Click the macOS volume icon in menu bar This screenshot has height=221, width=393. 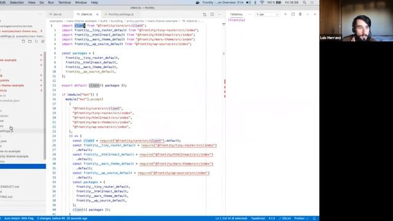pyautogui.click(x=248, y=2)
